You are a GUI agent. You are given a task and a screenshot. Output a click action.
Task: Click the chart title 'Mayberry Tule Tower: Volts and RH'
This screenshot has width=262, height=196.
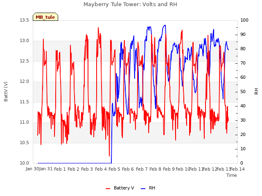point(130,4)
